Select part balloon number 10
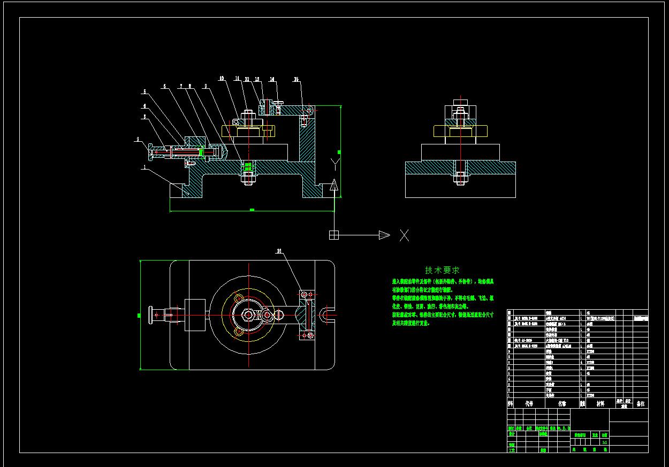Image resolution: width=669 pixels, height=467 pixels. (x=222, y=79)
